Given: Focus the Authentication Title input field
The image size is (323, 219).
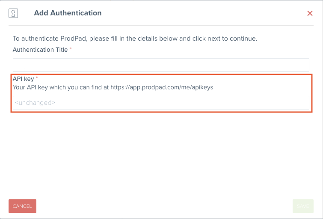Looking at the screenshot, I should 161,65.
